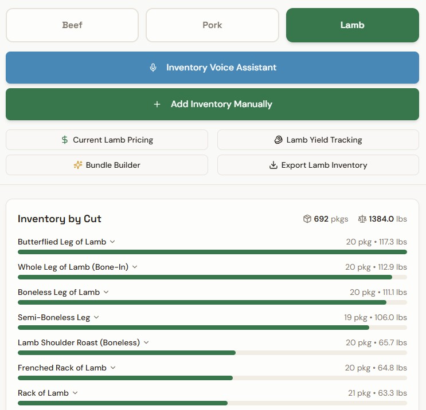The width and height of the screenshot is (426, 410).
Task: Click the Boneless Leg of Lamb progress bar
Action: pyautogui.click(x=212, y=302)
